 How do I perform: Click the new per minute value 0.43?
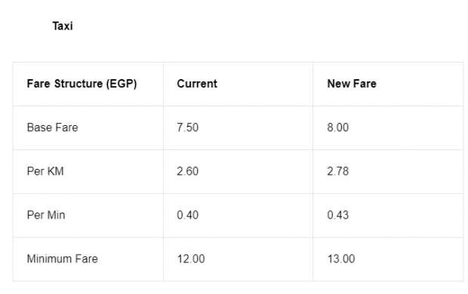338,216
